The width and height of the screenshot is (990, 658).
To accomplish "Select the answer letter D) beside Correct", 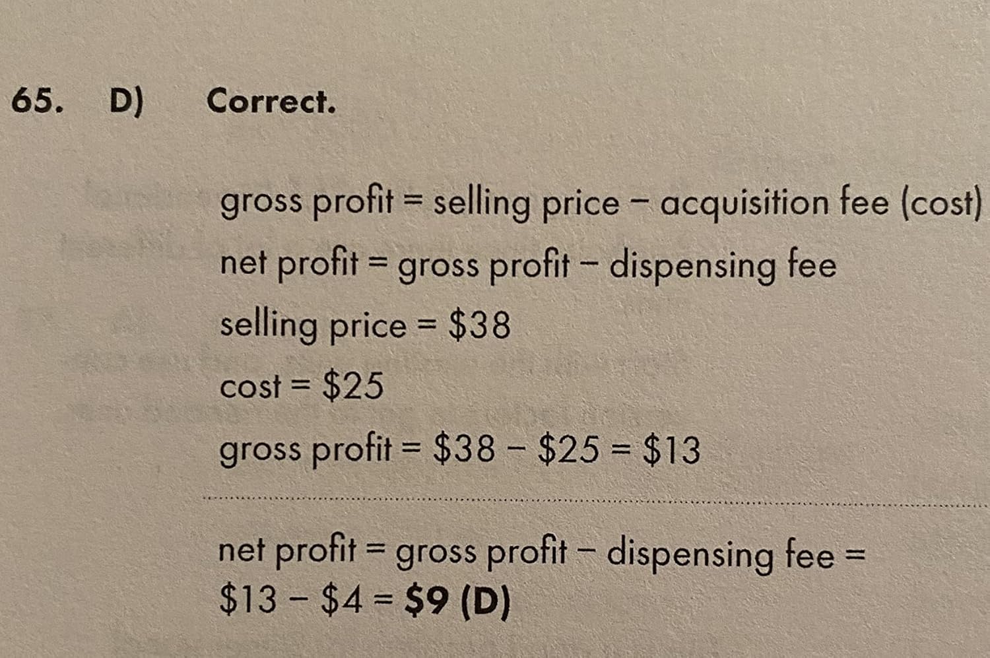I will tap(126, 102).
